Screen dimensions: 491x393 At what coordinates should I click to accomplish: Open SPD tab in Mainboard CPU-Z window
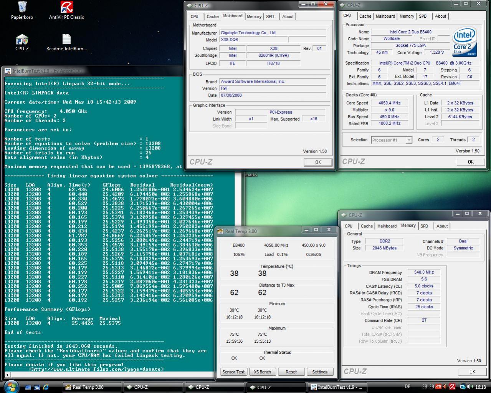(x=270, y=17)
